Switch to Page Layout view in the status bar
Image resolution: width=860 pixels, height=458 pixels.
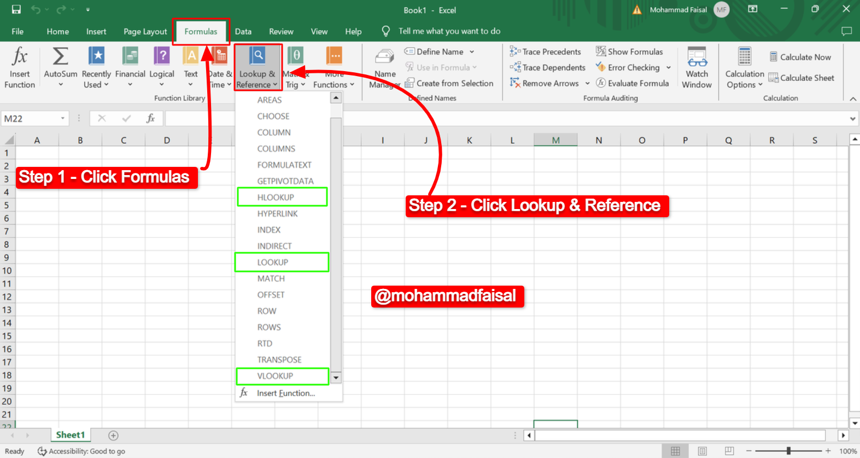click(703, 451)
